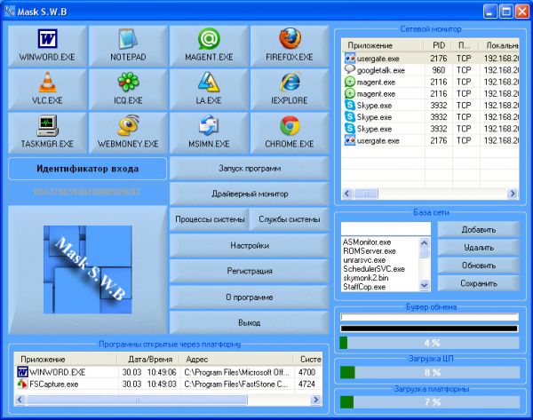Open the IEXPLORE browser tile
Image resolution: width=533 pixels, height=420 pixels.
(289, 90)
